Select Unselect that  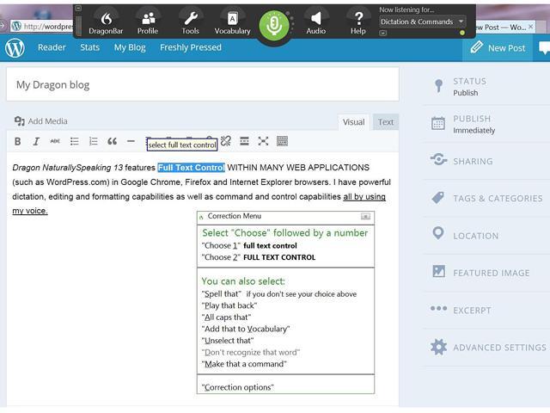(x=228, y=341)
